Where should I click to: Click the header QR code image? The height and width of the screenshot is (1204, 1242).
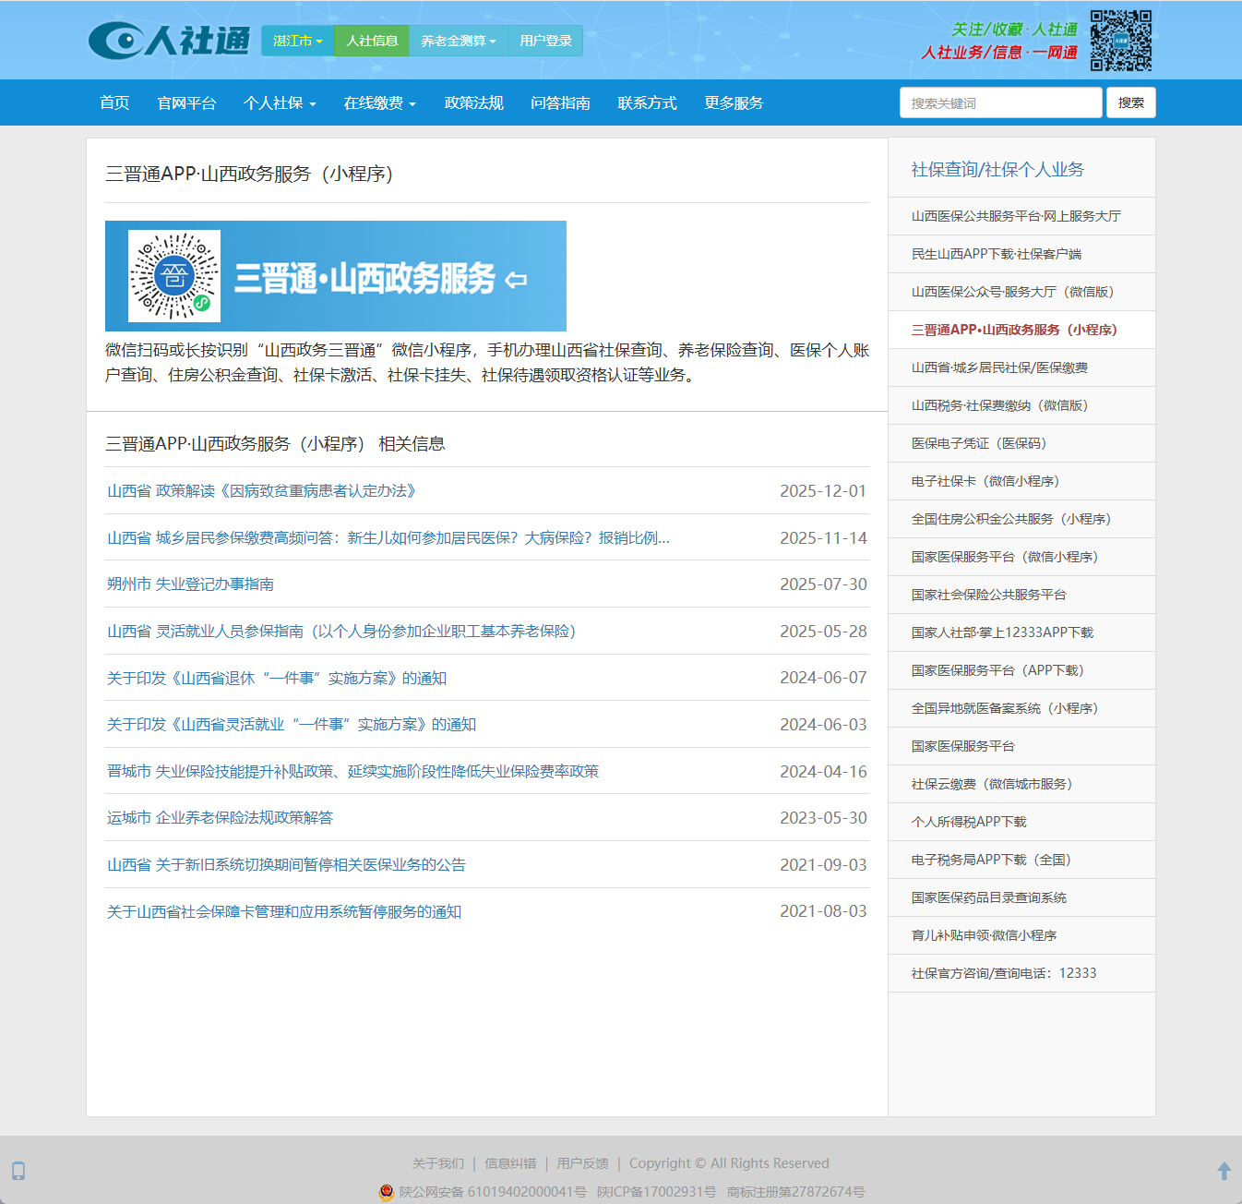pos(1120,41)
